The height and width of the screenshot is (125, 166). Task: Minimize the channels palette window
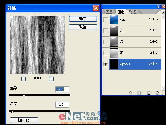(x=159, y=6)
